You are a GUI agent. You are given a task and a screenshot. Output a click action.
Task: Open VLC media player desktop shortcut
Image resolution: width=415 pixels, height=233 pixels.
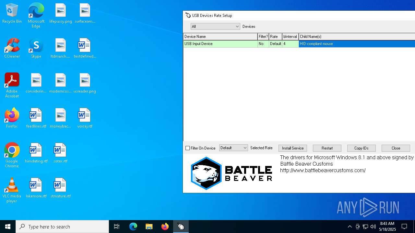coord(12,190)
